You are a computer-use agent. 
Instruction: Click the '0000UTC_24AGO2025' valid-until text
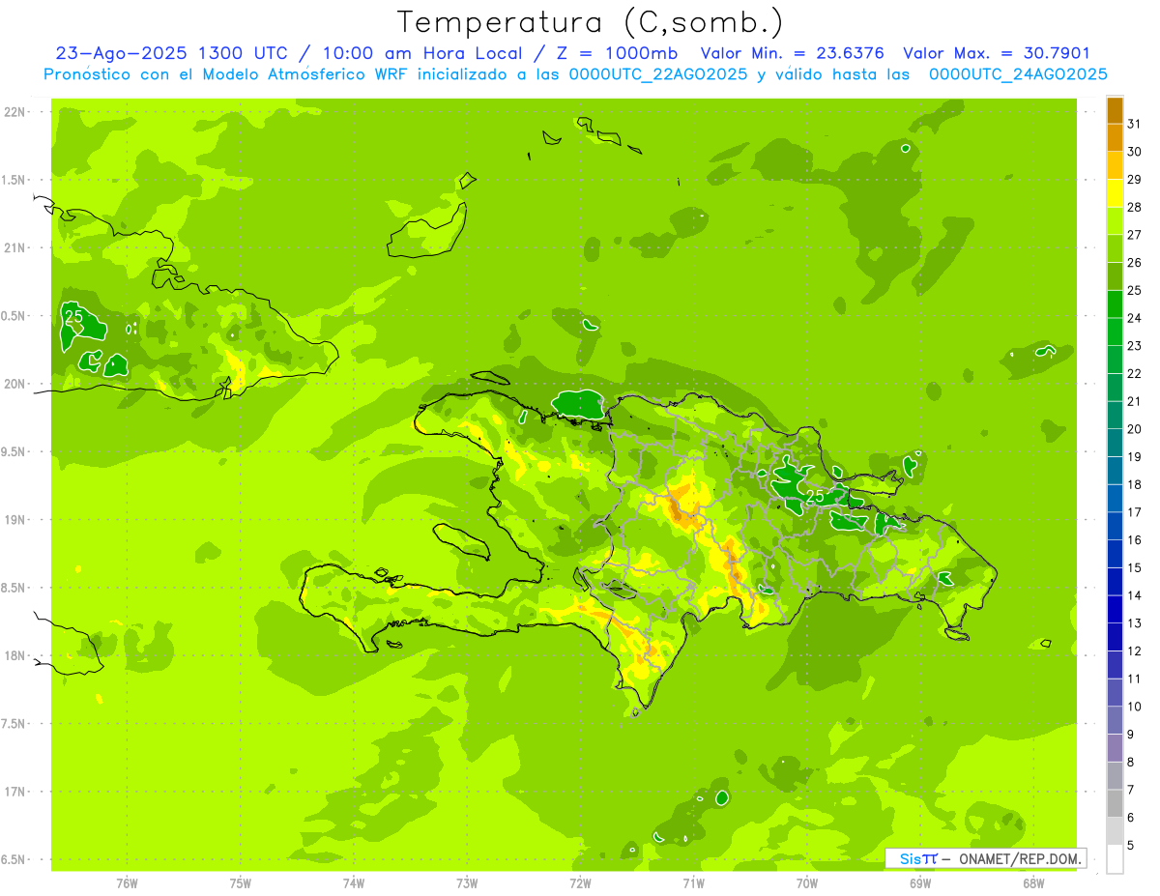[1018, 73]
